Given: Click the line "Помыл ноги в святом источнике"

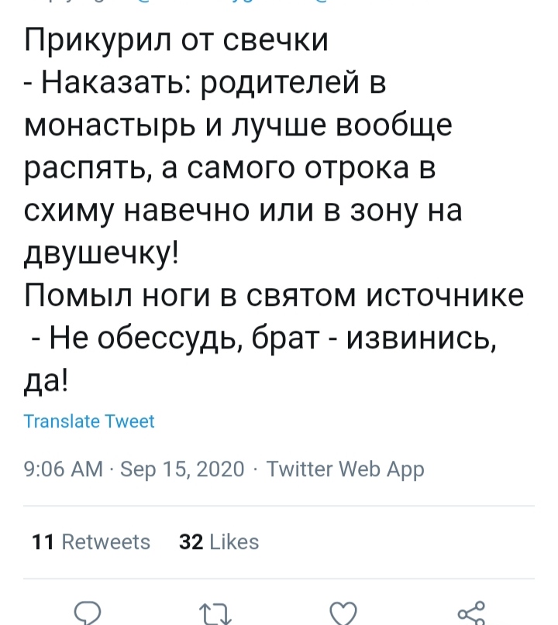Looking at the screenshot, I should [274, 295].
